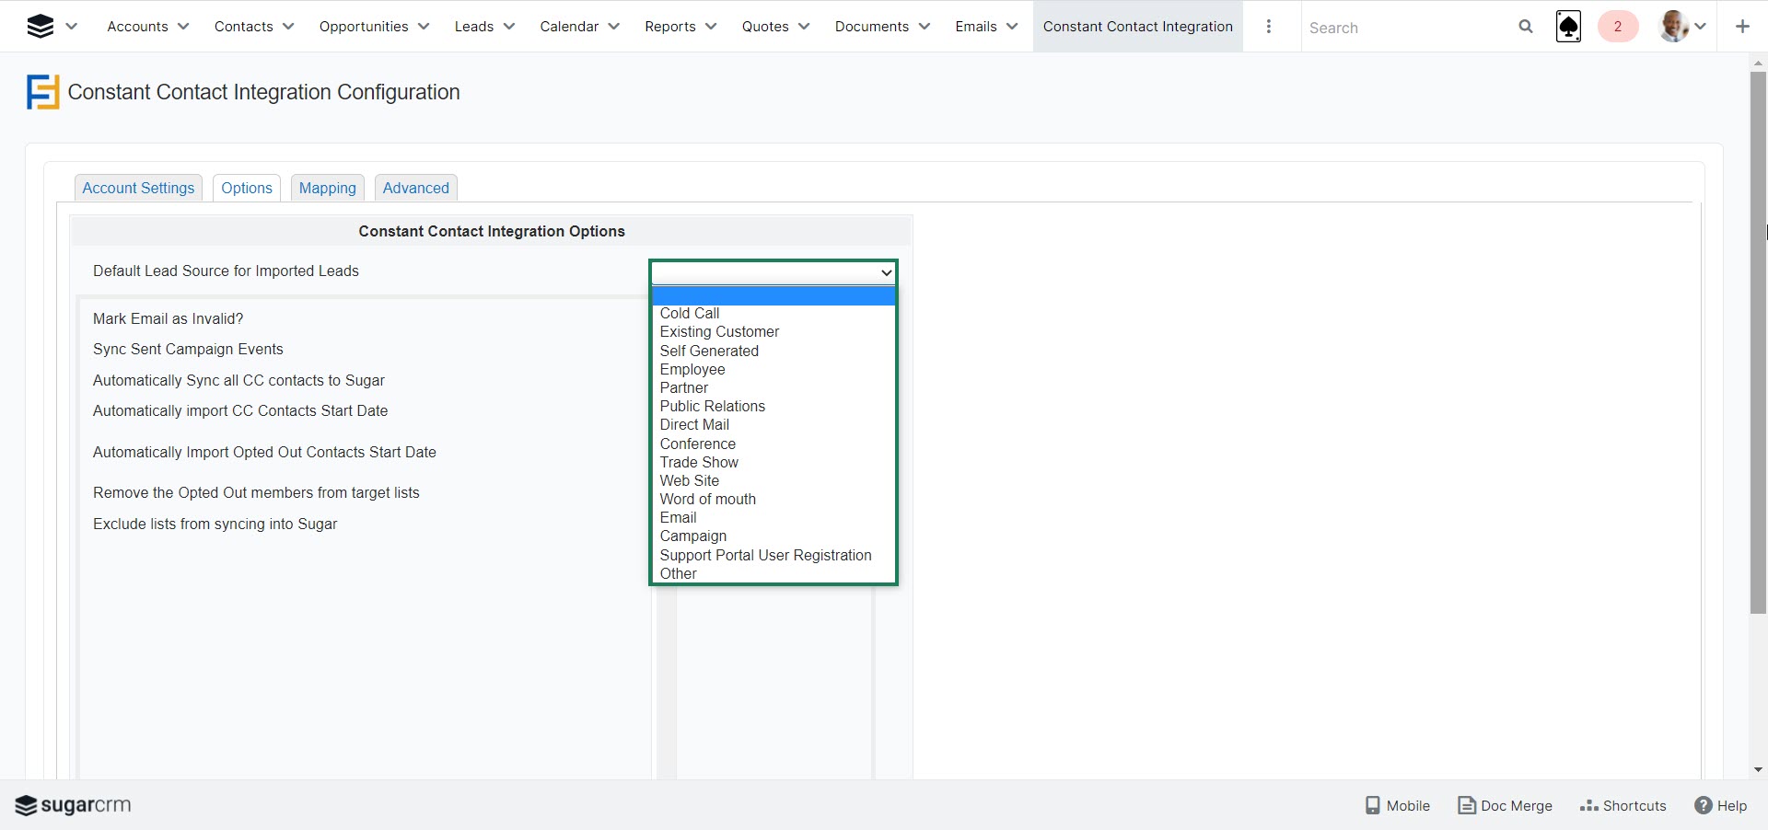Screen dimensions: 1768x830
Task: Choose Employee as lead source
Action: point(773,369)
